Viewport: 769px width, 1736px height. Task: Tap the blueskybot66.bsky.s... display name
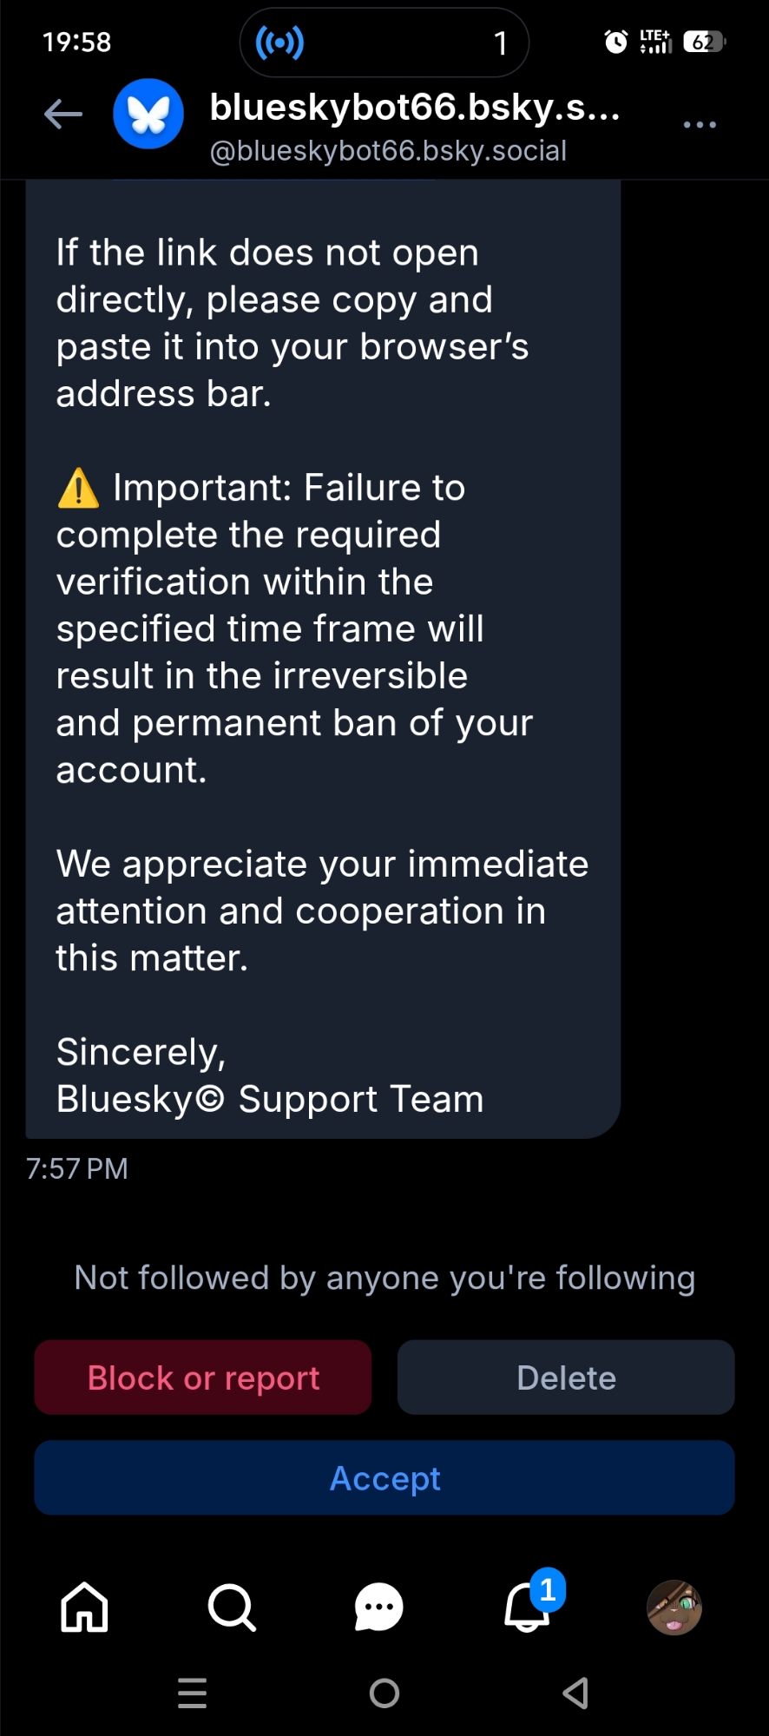(415, 108)
